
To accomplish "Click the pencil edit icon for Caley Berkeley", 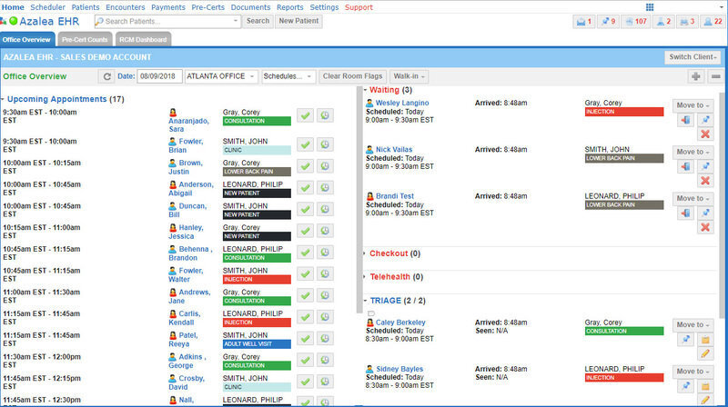I will 705,353.
